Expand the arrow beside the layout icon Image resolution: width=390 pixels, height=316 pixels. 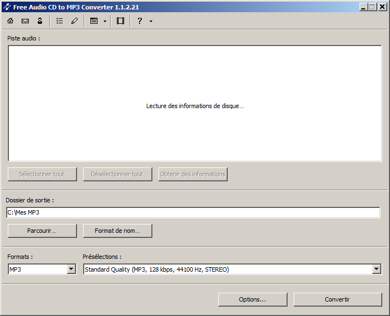click(105, 22)
